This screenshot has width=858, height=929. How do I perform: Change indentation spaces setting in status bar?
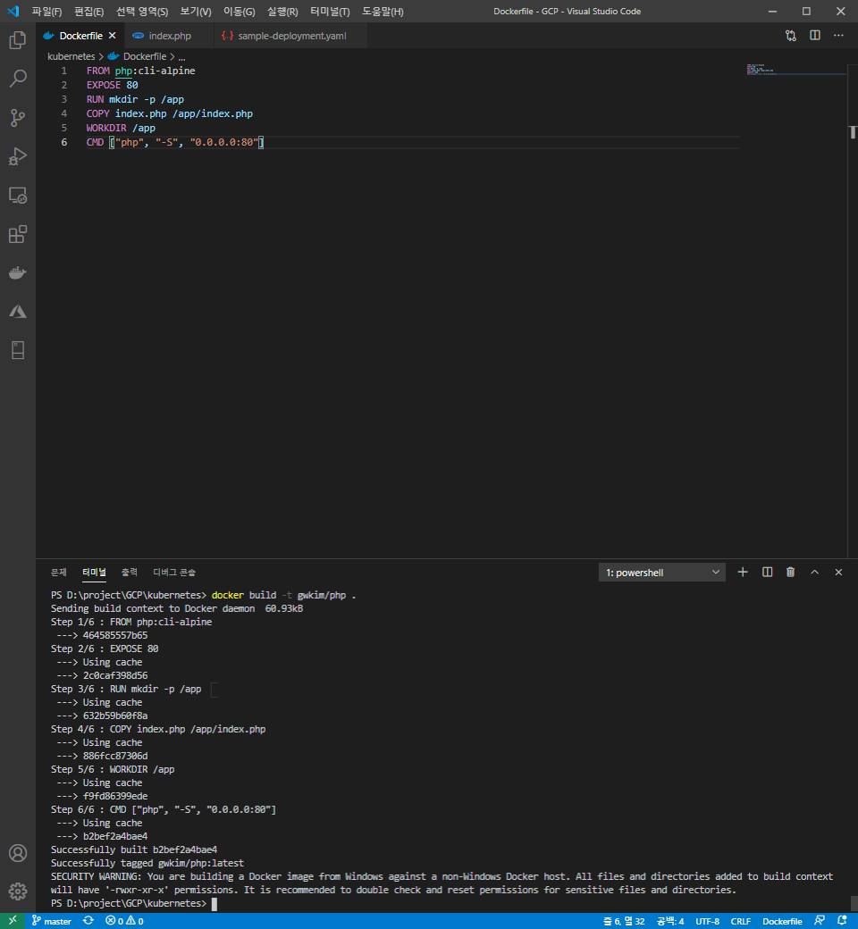pyautogui.click(x=670, y=921)
